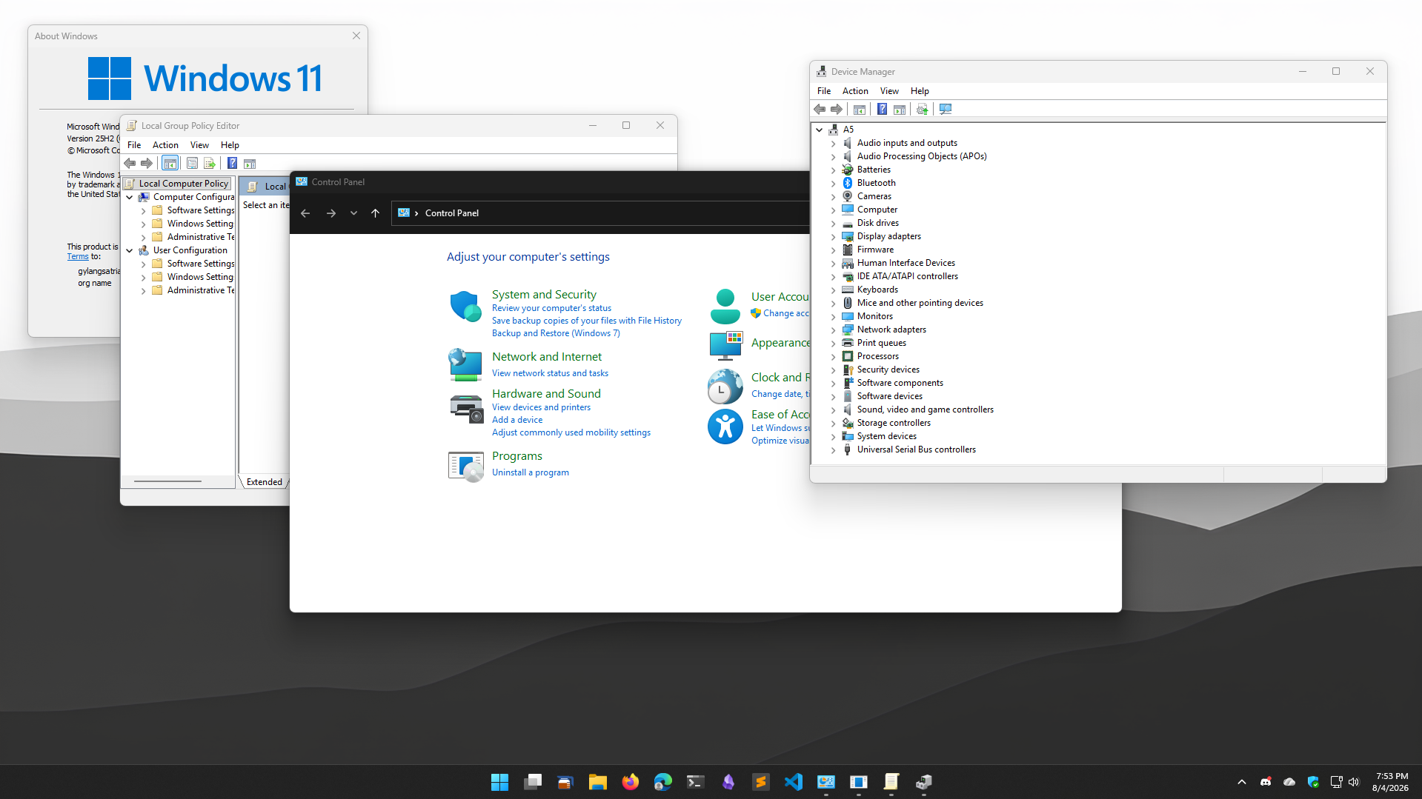The image size is (1422, 799).
Task: Open Action menu in Local Group Policy Editor
Action: (165, 145)
